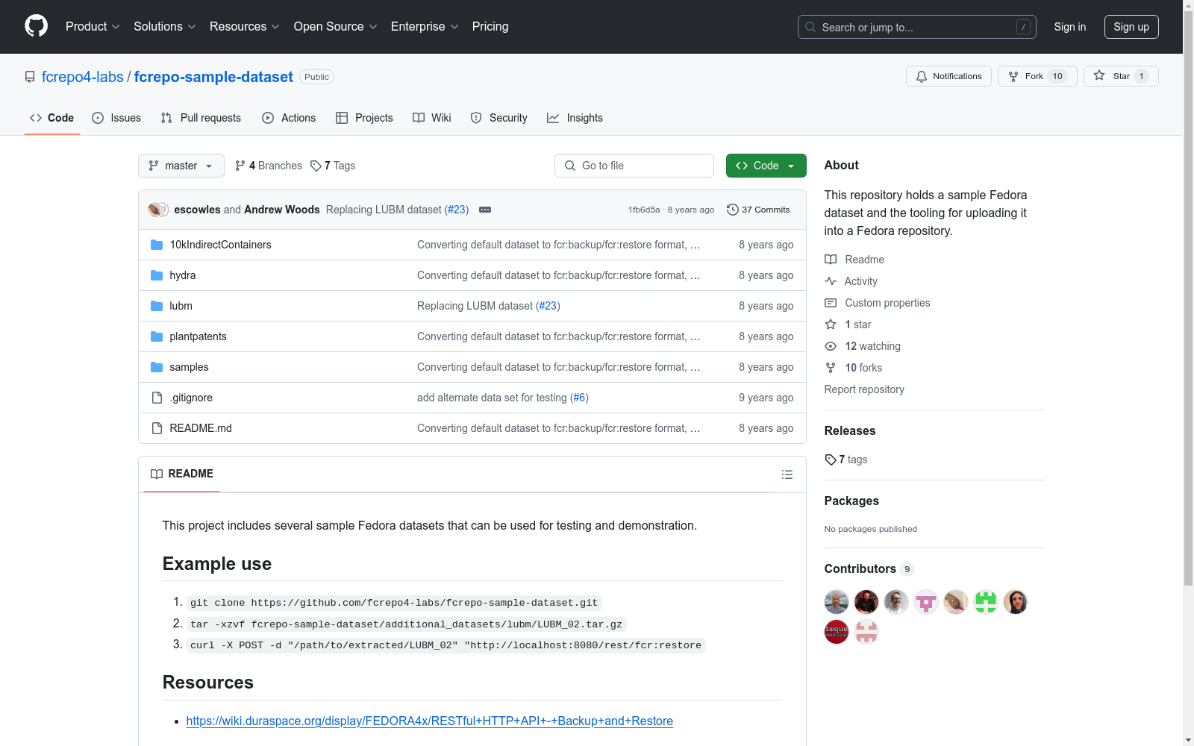Switch to the Pull requests tab
The image size is (1194, 746).
(x=201, y=118)
